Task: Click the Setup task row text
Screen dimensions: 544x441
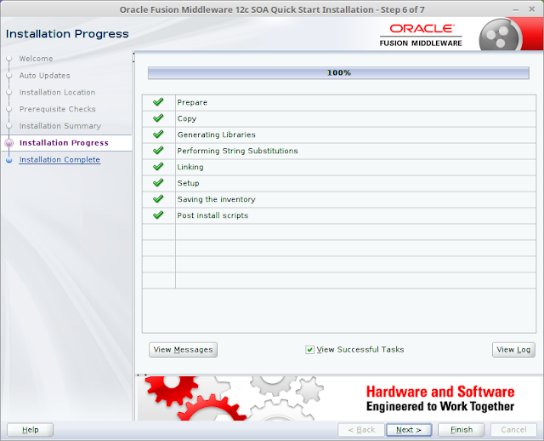Action: coord(189,183)
